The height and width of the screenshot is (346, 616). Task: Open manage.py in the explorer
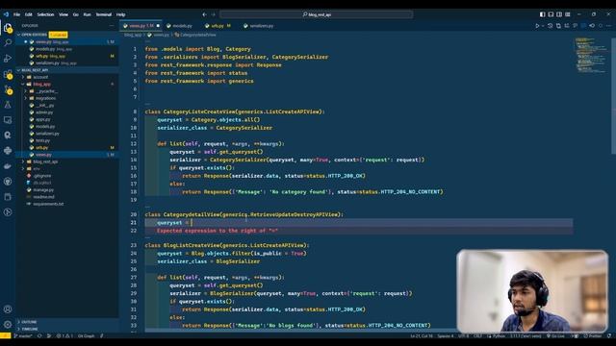point(43,190)
